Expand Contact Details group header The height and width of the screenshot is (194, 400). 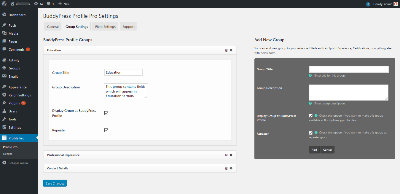coord(140,168)
